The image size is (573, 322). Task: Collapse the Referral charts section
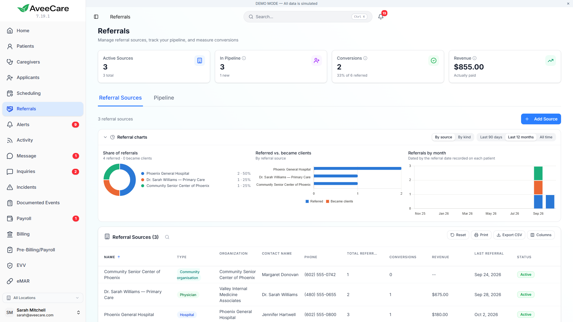[105, 137]
